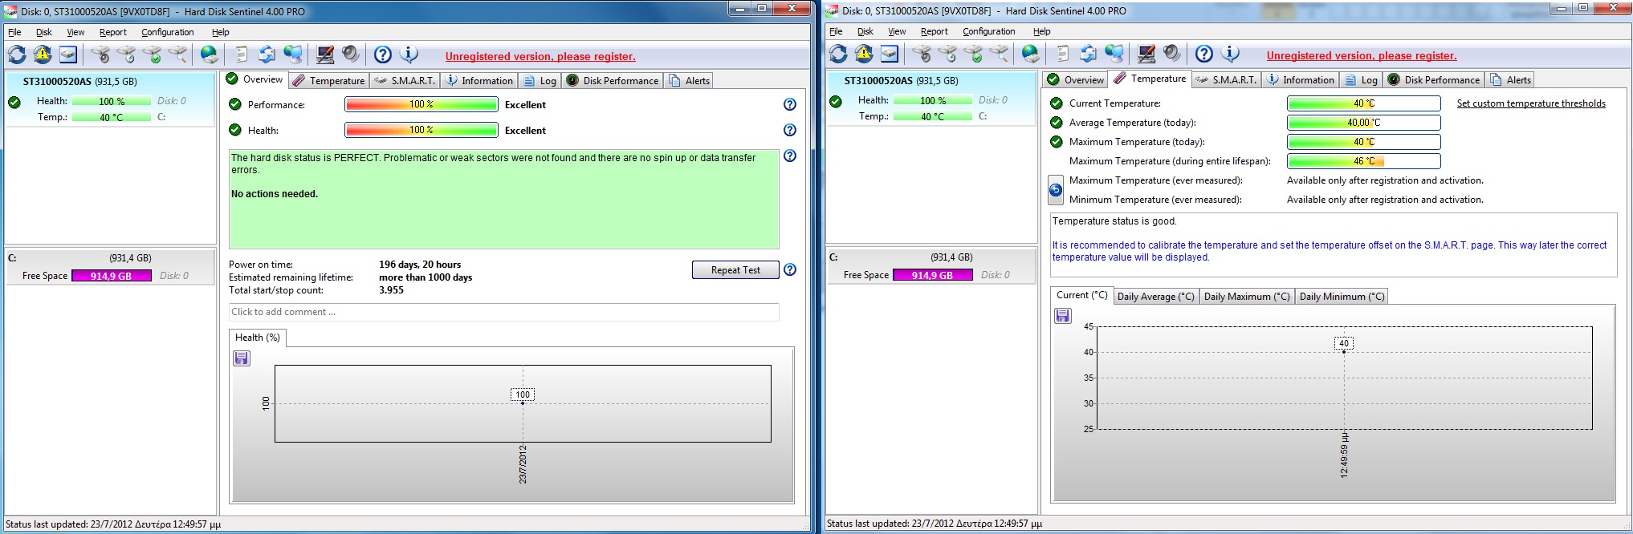Image resolution: width=1633 pixels, height=534 pixels.
Task: Open Alerts tab in Overview window
Action: (x=689, y=80)
